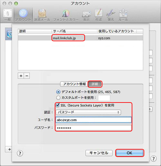Open the Rules (ルール) preferences
The image size is (161, 166).
(x=123, y=15)
